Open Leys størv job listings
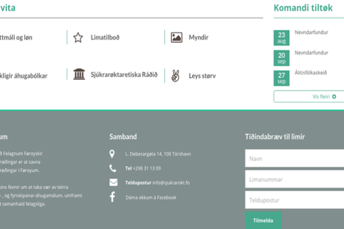344x229 pixels. point(202,76)
